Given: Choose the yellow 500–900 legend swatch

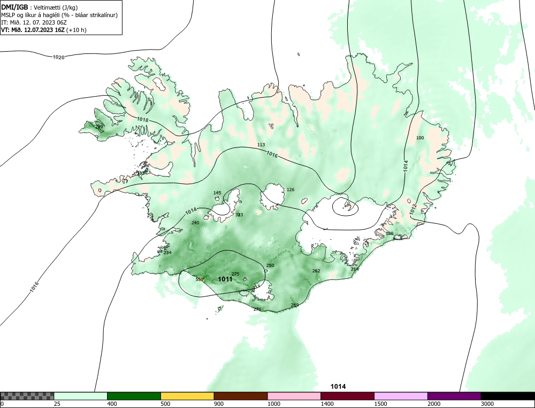Looking at the screenshot, I should [187, 396].
